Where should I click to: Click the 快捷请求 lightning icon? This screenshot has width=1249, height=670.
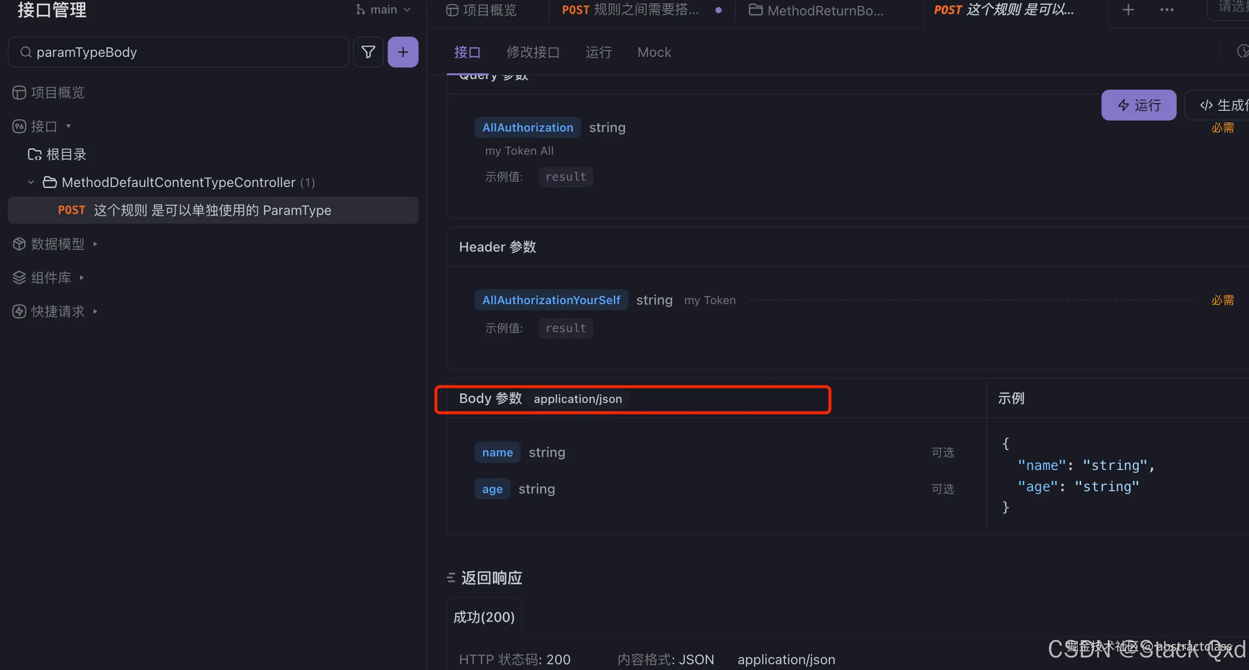tap(19, 311)
